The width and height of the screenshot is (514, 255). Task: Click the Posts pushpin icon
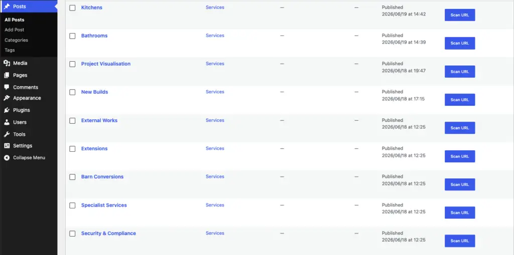(x=7, y=6)
